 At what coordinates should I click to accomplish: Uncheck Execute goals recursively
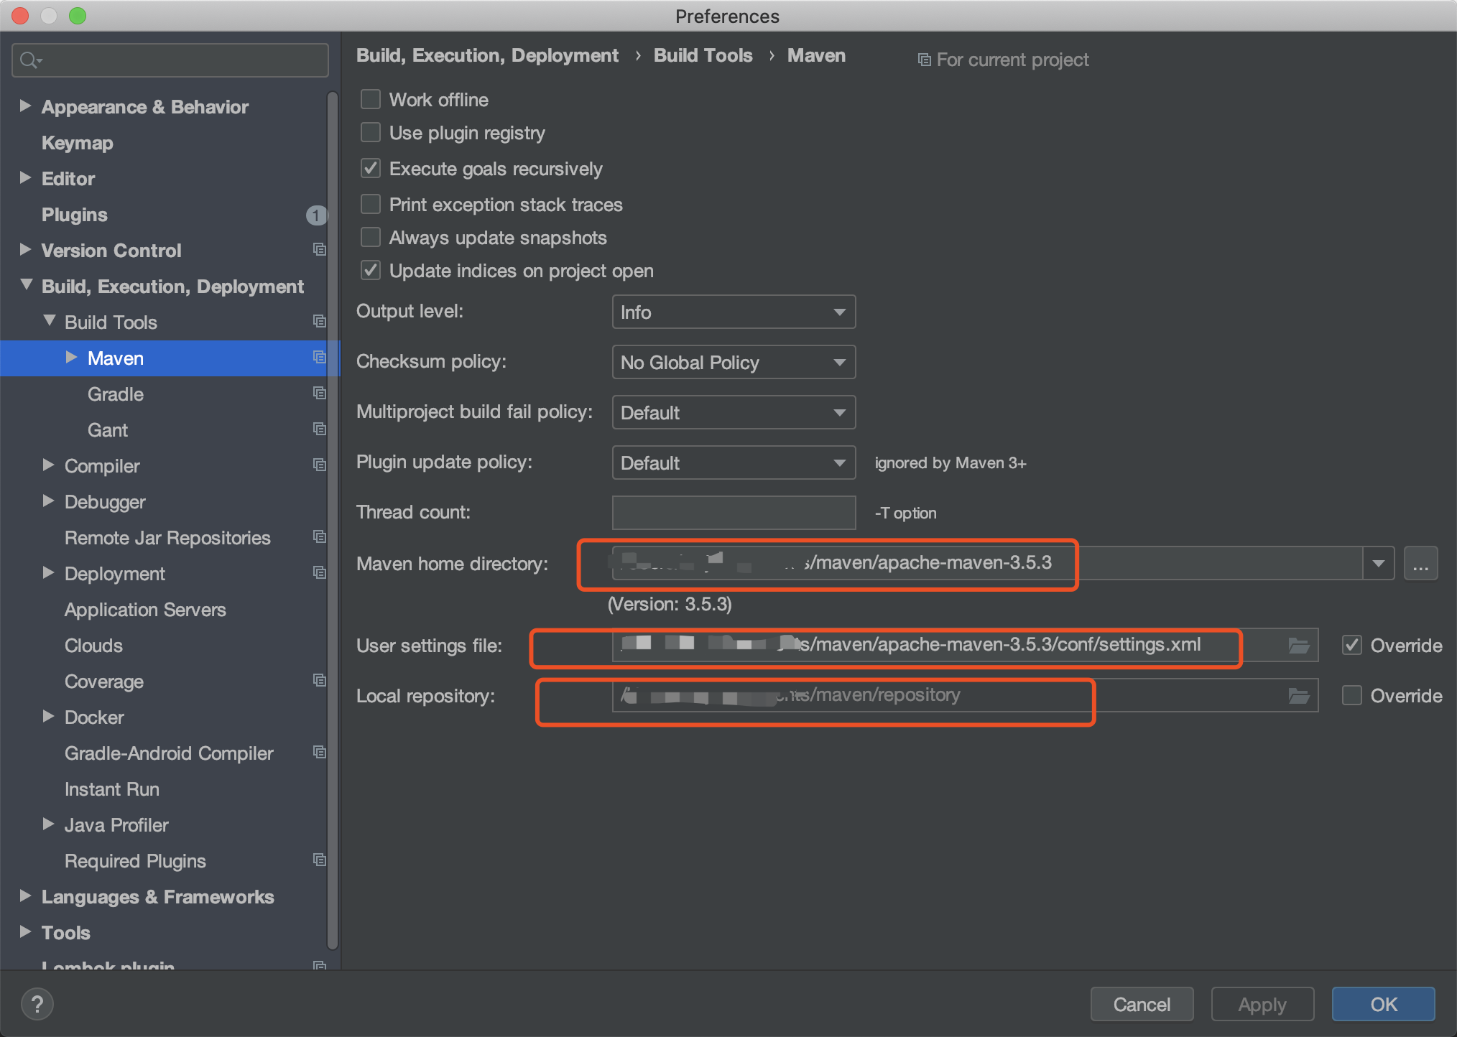(371, 169)
